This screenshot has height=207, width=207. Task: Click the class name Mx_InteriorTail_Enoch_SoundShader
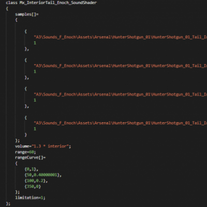point(58,3)
